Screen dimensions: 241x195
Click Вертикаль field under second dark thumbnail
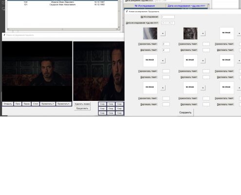tap(206, 50)
